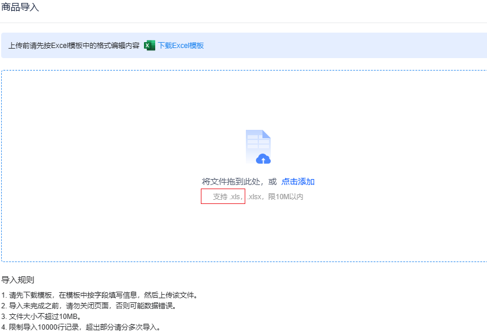Image resolution: width=487 pixels, height=335 pixels.
Task: Click the banner text 上传前请先按Excel模板中的格式编辑内容
Action: 74,46
